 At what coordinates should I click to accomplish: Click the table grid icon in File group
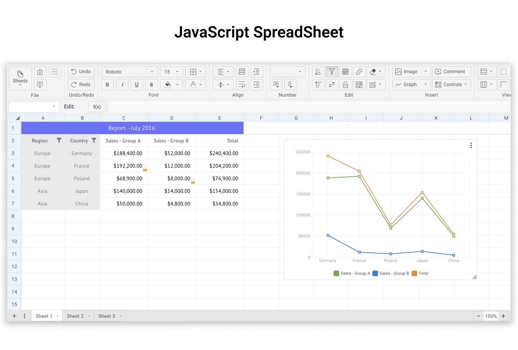click(x=55, y=72)
